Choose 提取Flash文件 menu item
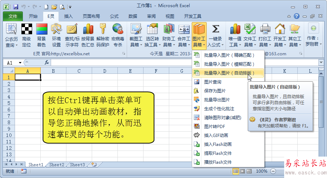 click(x=228, y=153)
